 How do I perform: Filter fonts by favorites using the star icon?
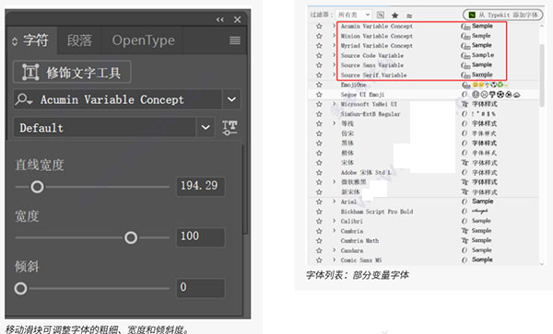(395, 15)
